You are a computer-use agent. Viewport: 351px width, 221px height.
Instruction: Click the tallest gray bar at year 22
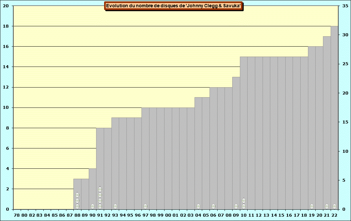334,116
